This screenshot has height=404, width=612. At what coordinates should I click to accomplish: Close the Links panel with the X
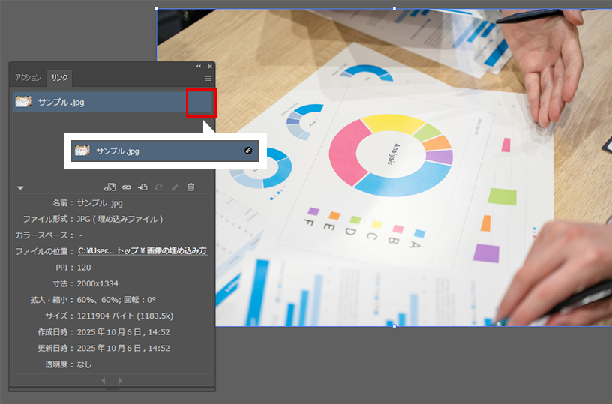click(x=209, y=66)
